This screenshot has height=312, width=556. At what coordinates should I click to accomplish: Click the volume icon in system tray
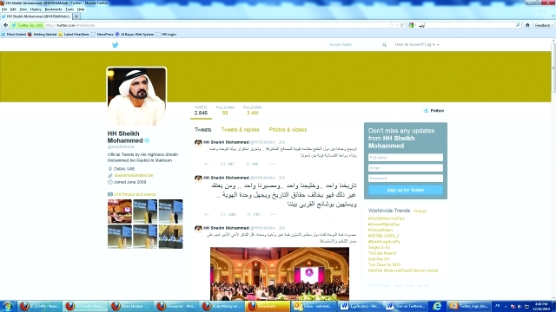pos(520,306)
